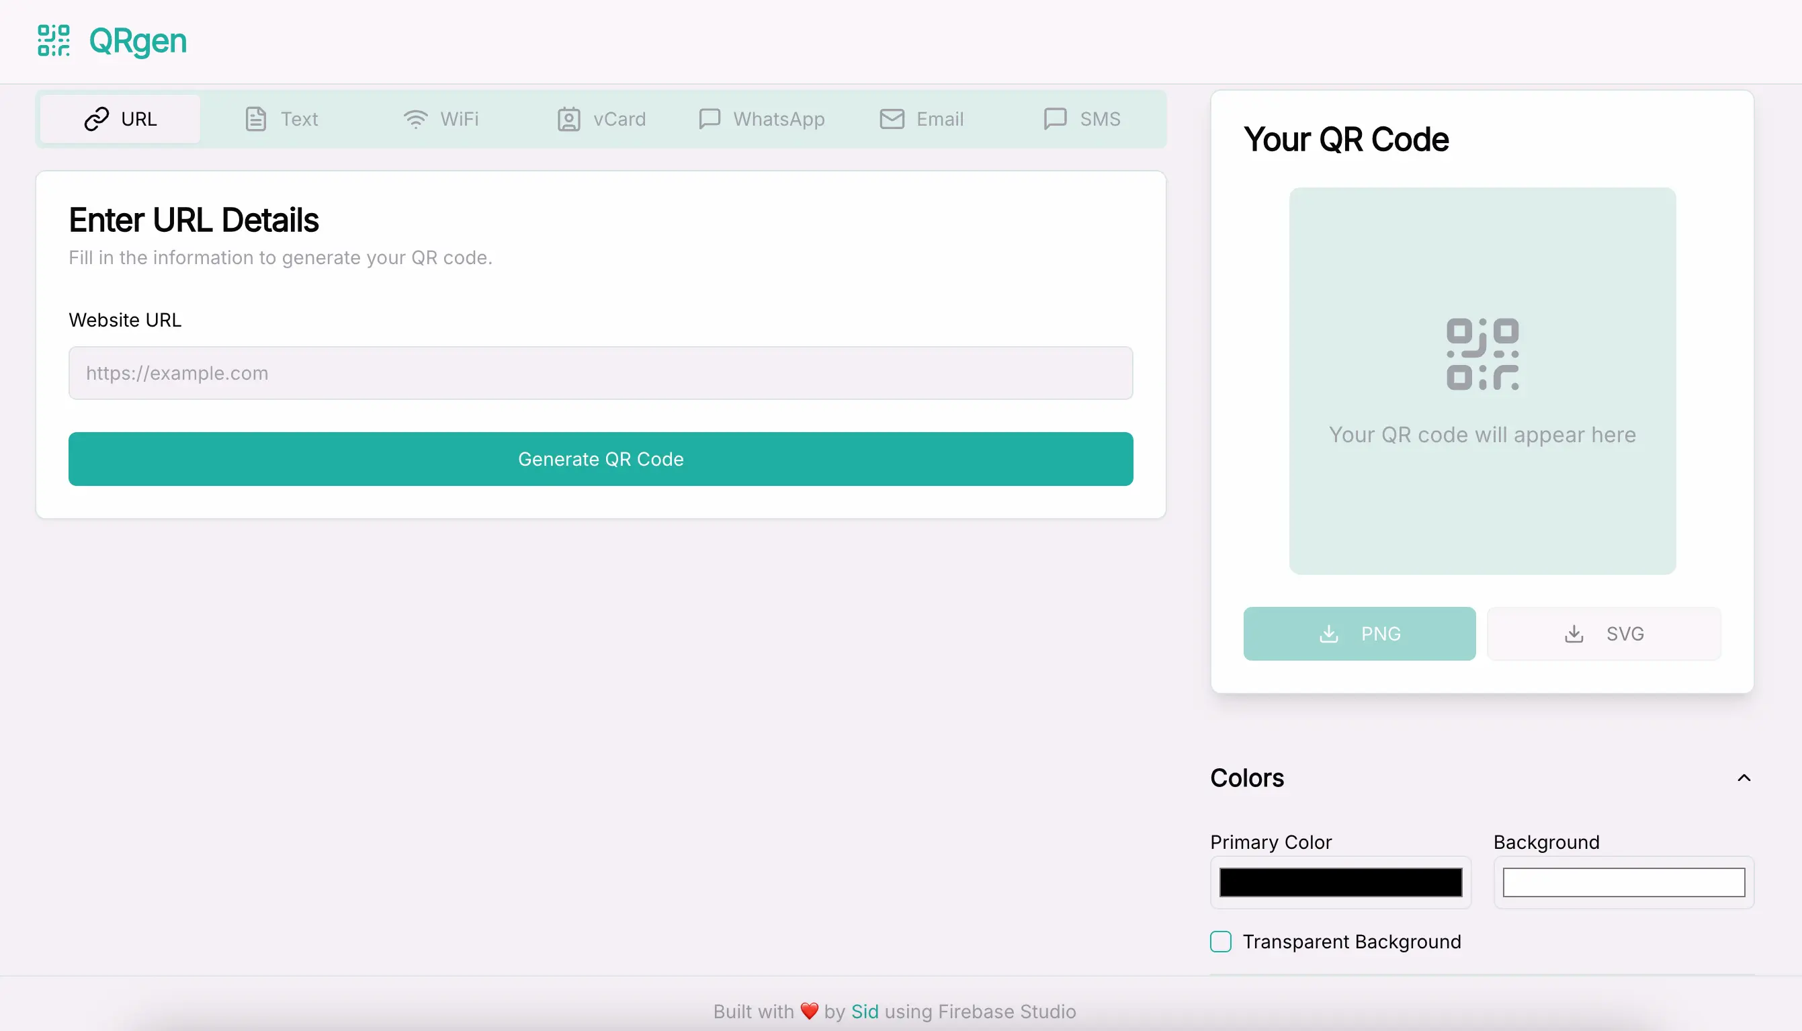Viewport: 1802px width, 1031px height.
Task: Switch to the Text tab
Action: coord(281,119)
